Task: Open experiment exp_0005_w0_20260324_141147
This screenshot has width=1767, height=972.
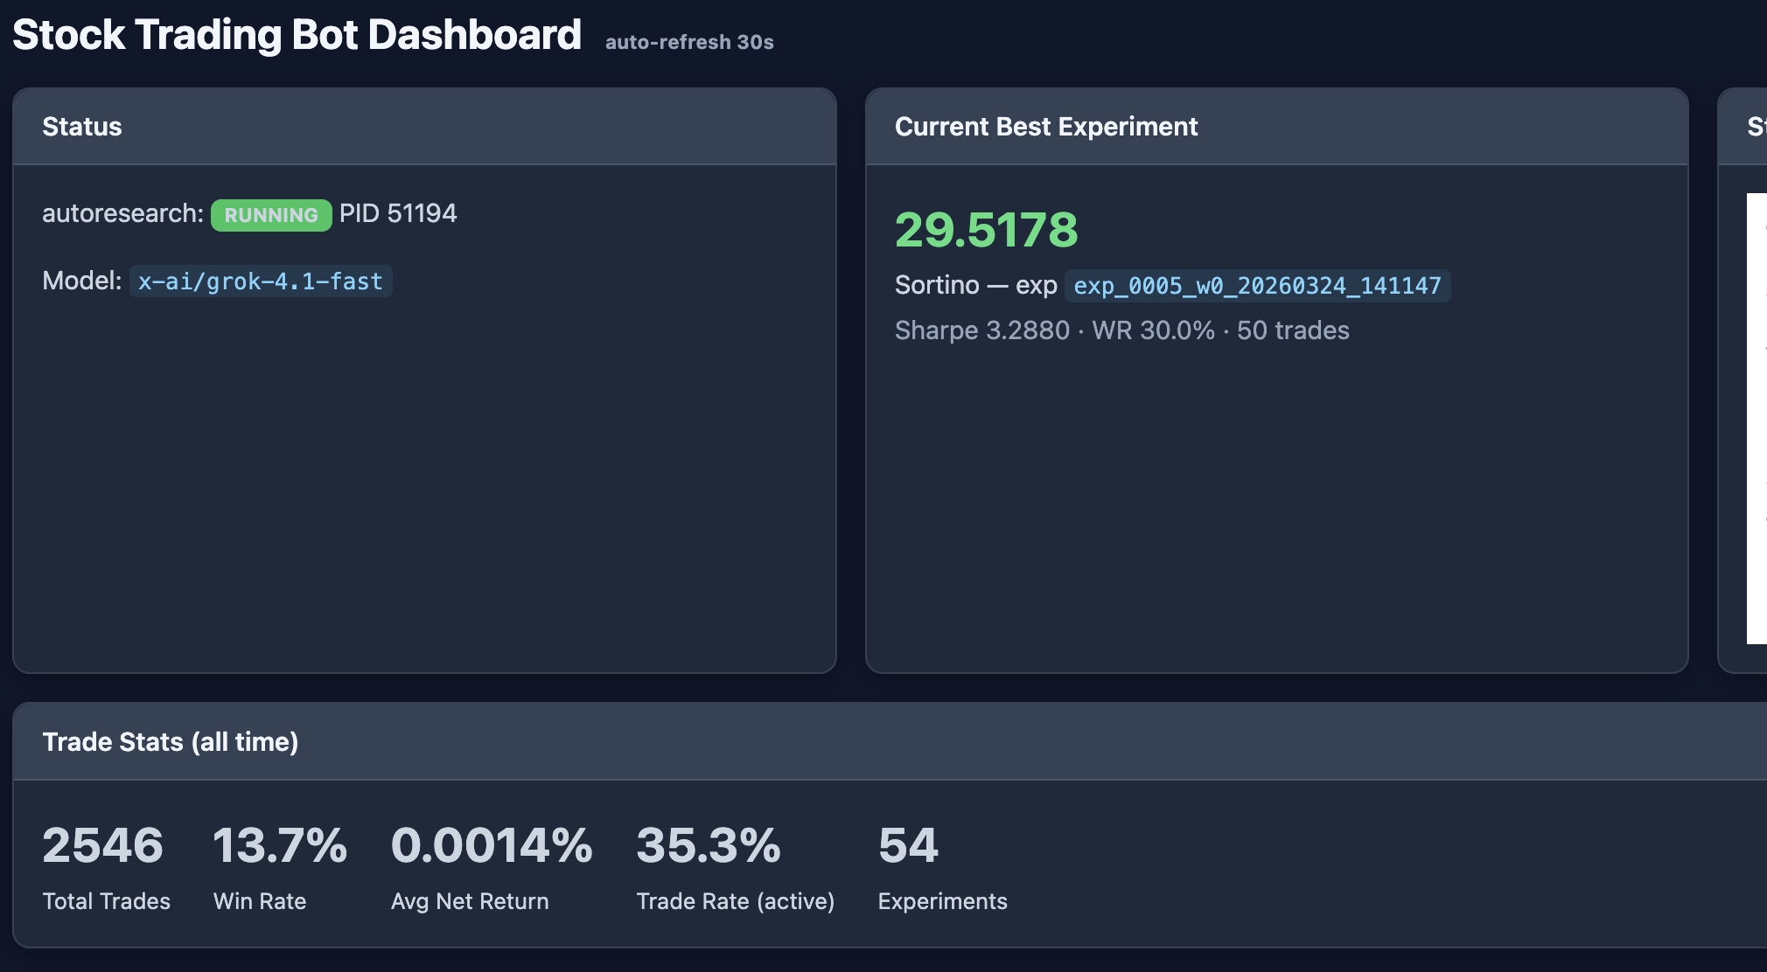Action: point(1257,286)
